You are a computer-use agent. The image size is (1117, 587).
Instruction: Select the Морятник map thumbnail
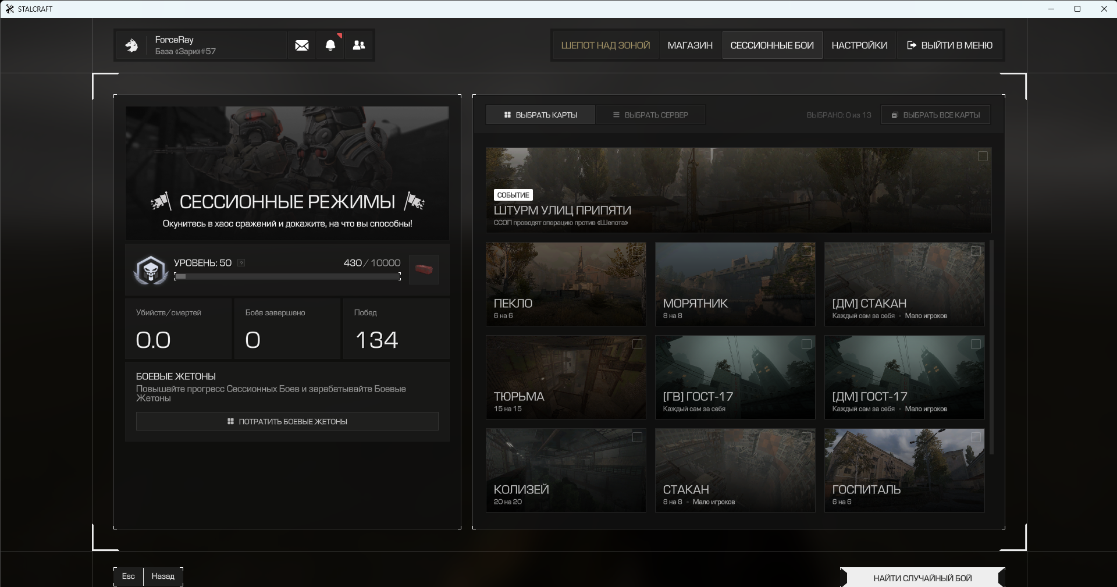coord(735,284)
